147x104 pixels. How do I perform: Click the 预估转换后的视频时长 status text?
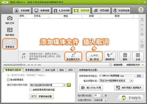point(22,65)
